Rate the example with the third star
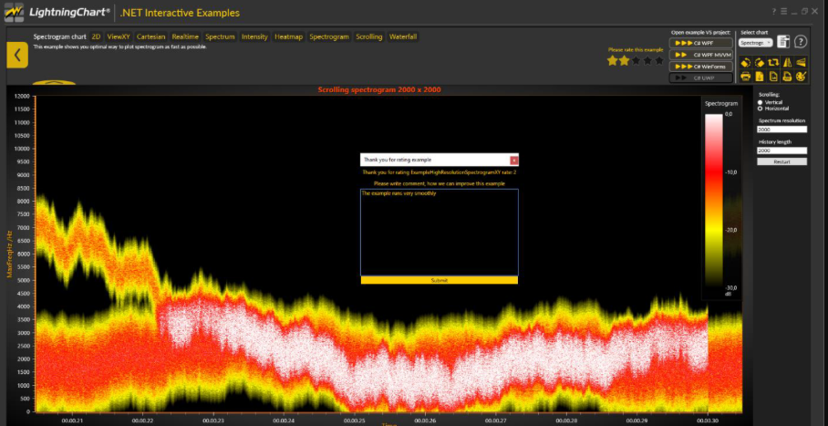This screenshot has width=828, height=426. 636,60
